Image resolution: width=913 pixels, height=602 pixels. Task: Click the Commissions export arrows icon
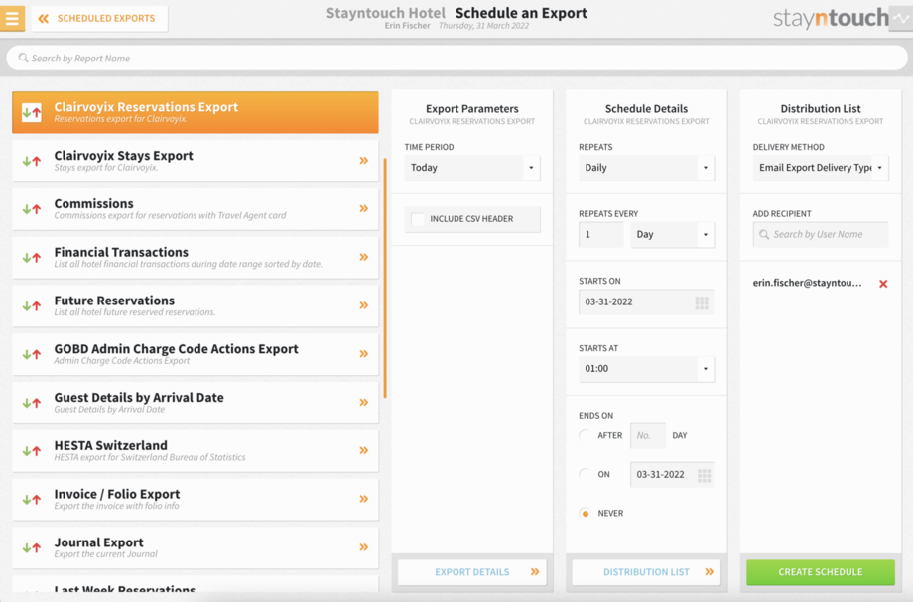pos(32,209)
